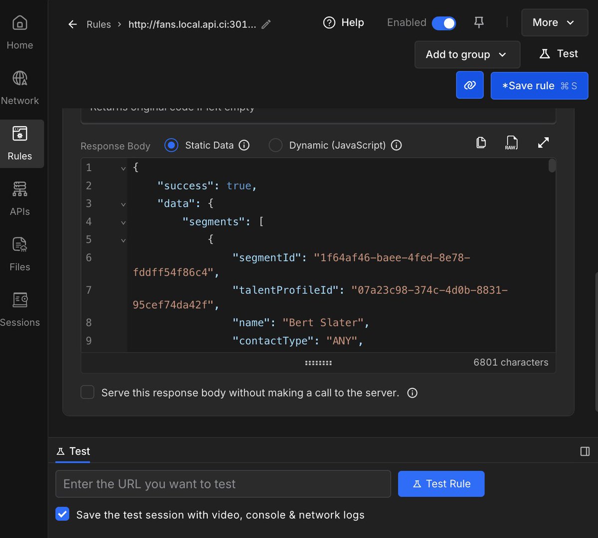Switch to the Test tab at bottom
This screenshot has height=538, width=598.
coord(73,451)
